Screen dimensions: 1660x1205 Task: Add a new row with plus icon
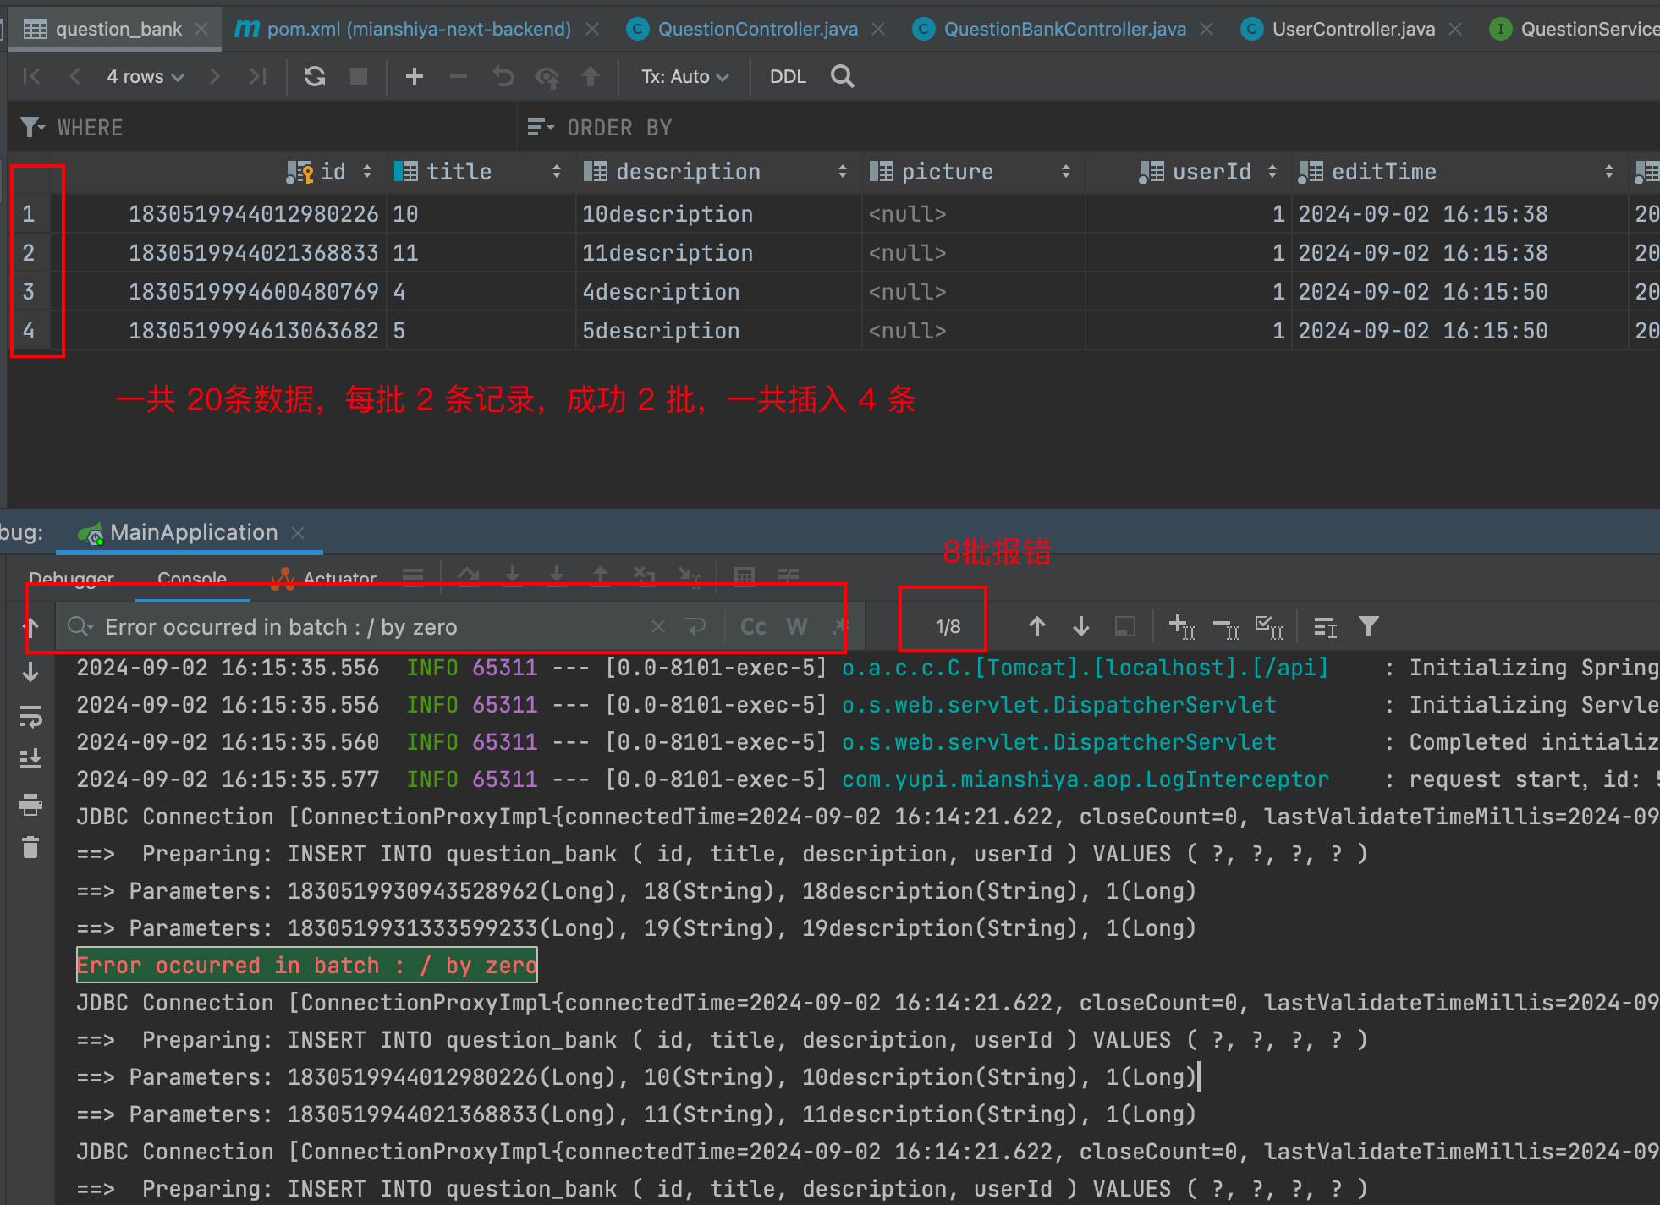[415, 77]
